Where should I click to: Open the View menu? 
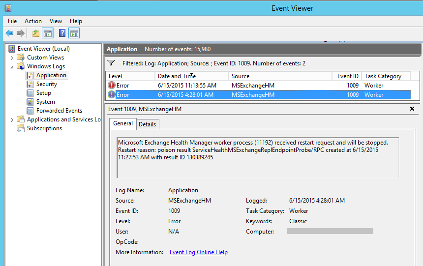click(56, 21)
